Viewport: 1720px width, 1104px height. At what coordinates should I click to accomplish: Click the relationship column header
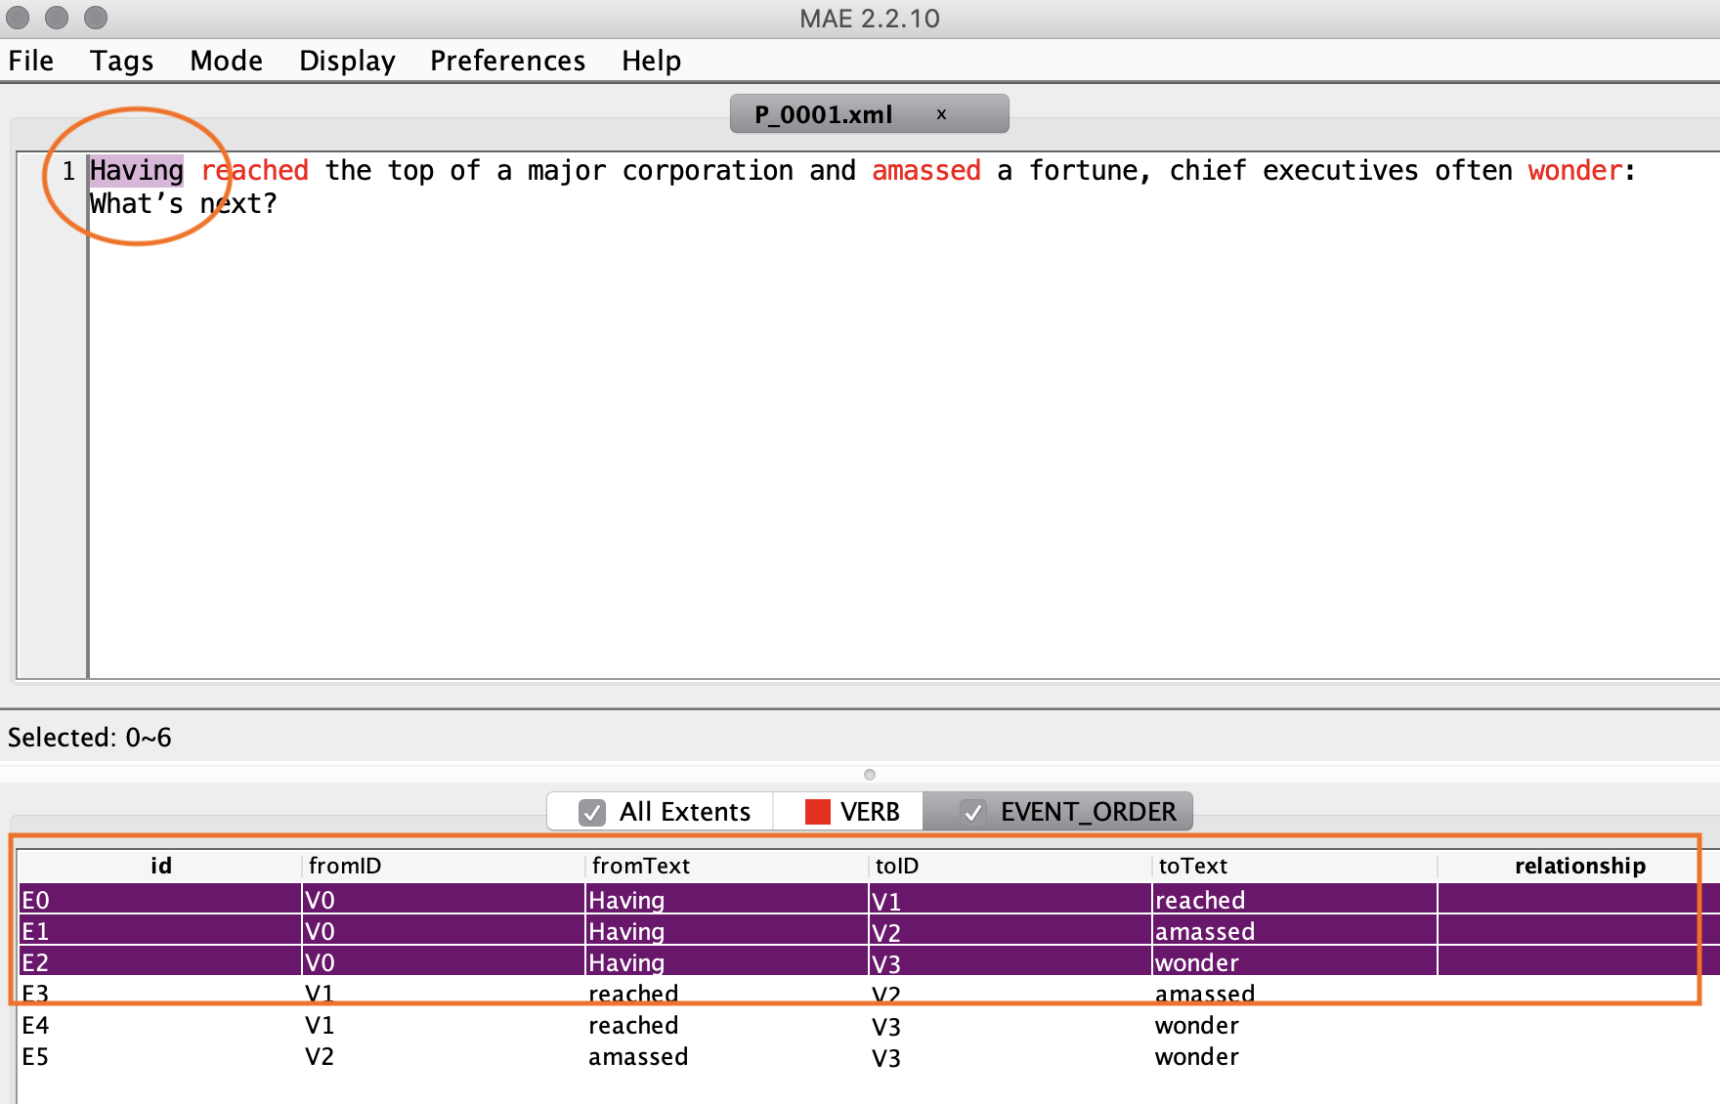coord(1579,866)
